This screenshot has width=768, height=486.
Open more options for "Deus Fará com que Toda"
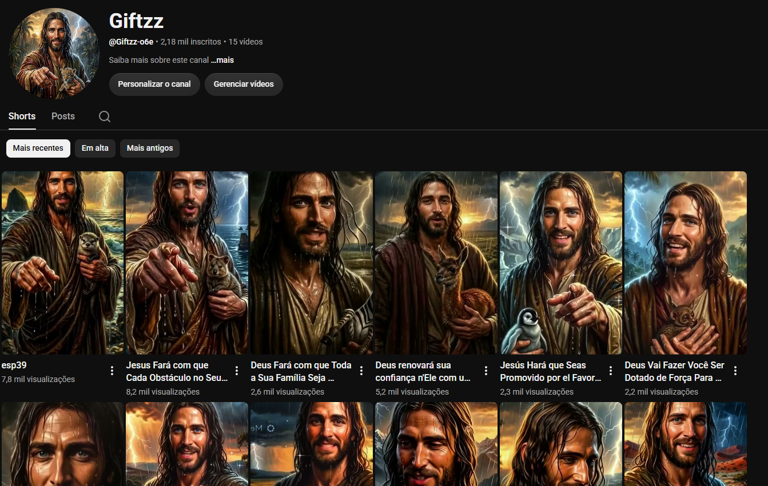point(361,371)
